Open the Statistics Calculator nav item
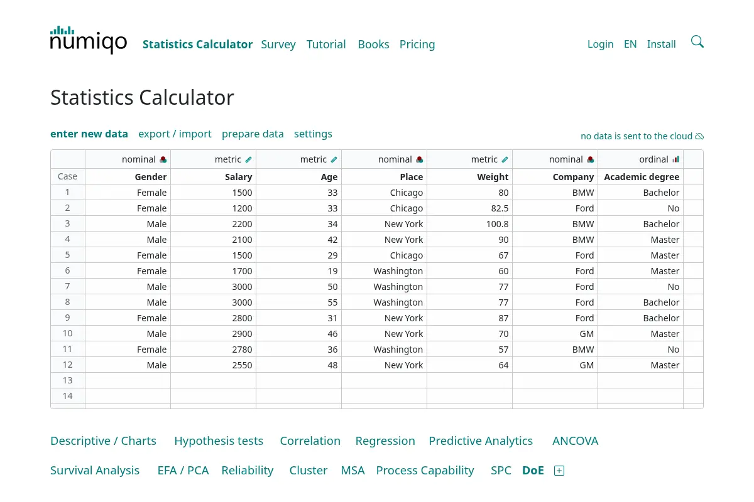The height and width of the screenshot is (502, 754). point(197,45)
